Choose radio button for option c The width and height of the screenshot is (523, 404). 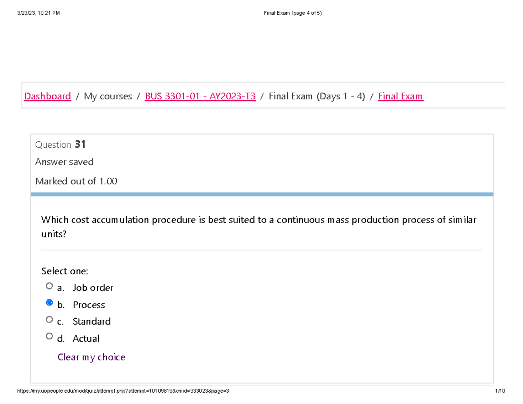tap(49, 319)
